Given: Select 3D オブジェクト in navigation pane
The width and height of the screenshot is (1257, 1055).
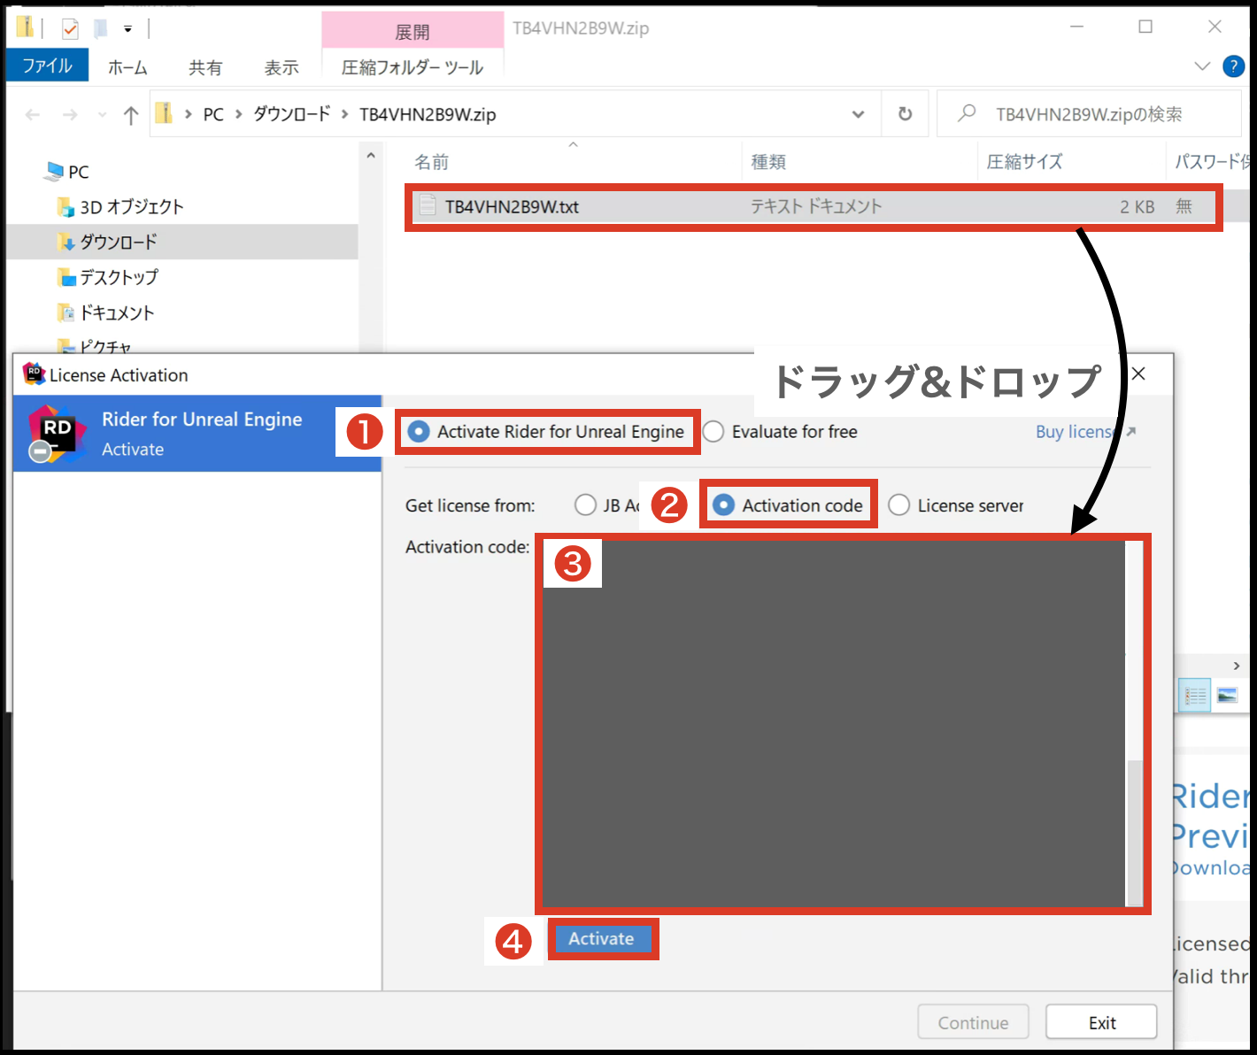Looking at the screenshot, I should pos(121,207).
